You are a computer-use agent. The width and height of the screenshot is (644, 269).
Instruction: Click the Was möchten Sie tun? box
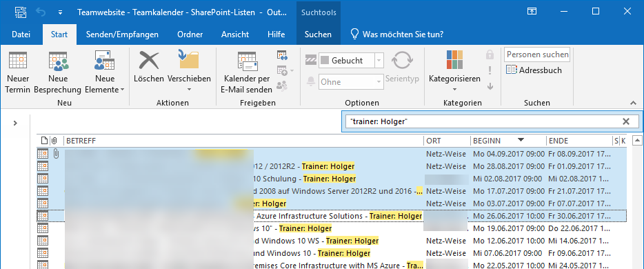[396, 34]
